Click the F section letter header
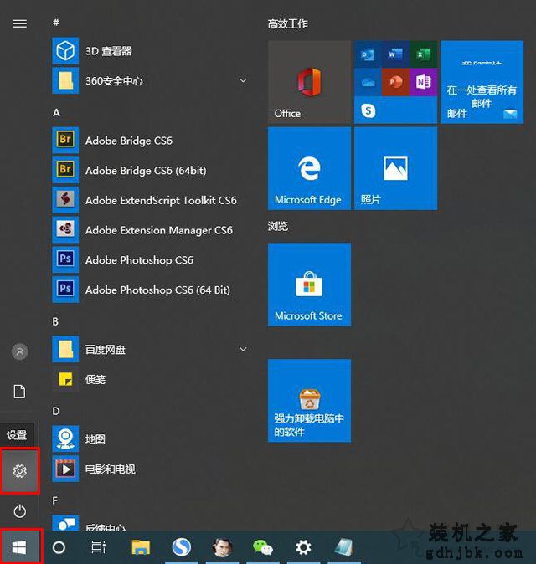This screenshot has height=564, width=536. tap(55, 500)
